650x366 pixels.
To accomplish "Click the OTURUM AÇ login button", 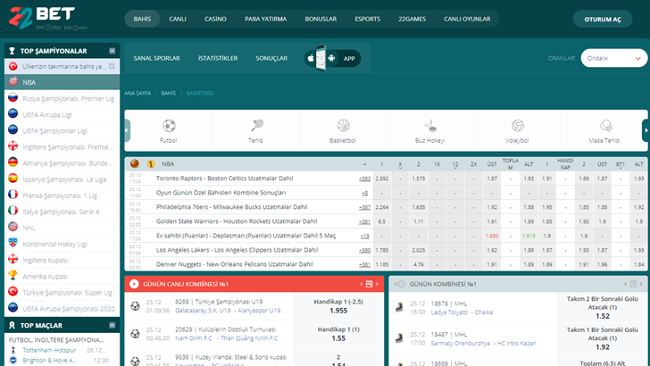I will coord(603,19).
